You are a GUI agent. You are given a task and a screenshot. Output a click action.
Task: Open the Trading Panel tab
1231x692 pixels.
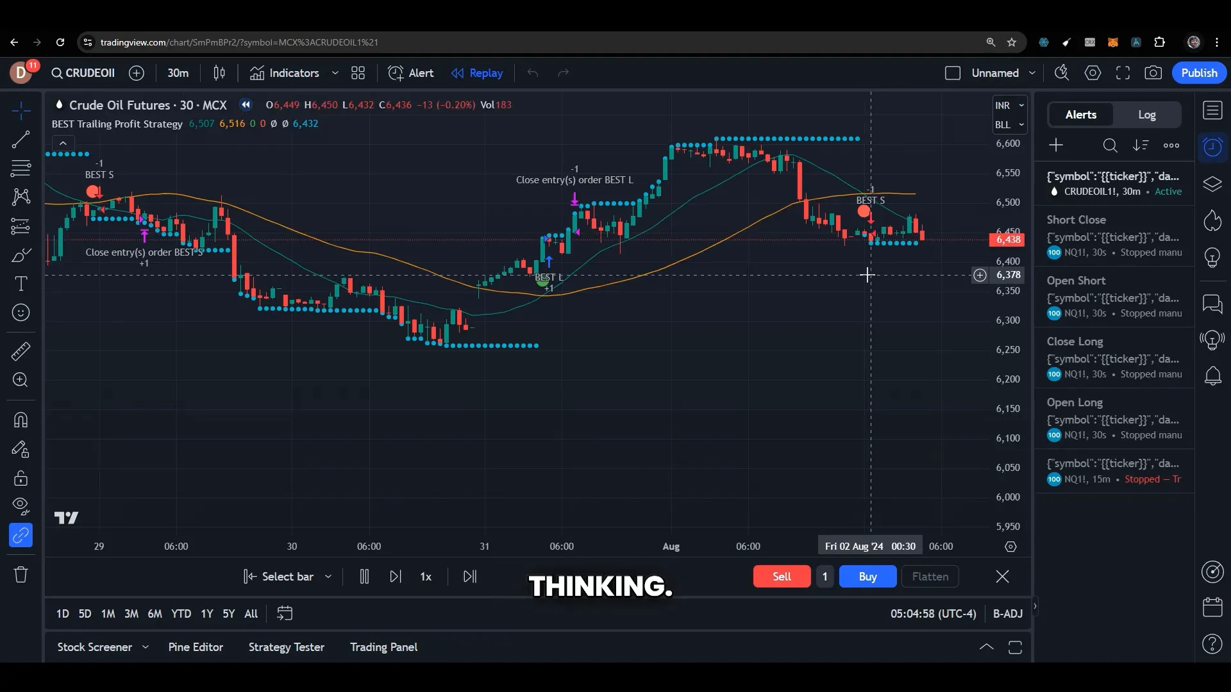click(383, 647)
